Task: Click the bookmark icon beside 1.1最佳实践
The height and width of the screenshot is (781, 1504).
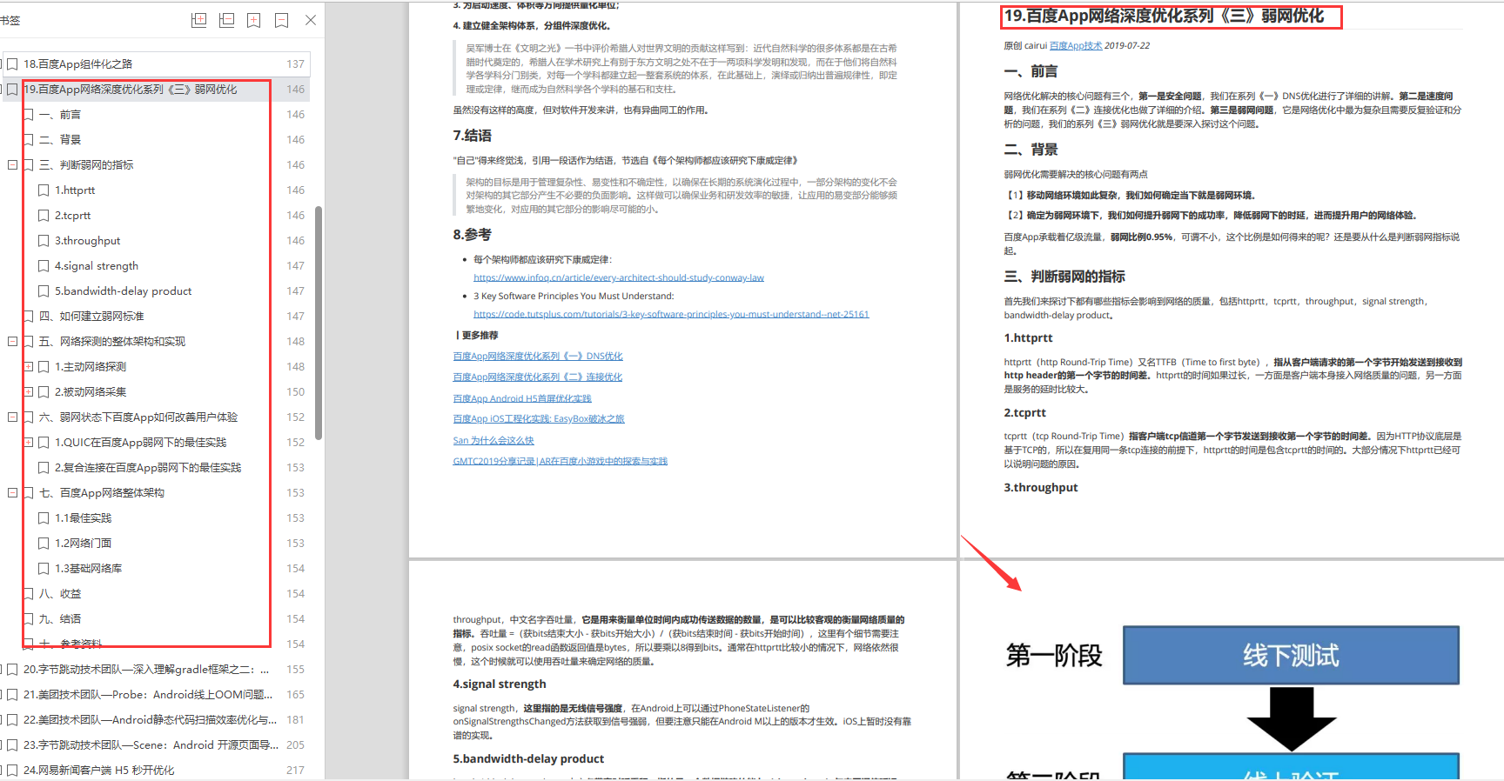Action: point(44,518)
